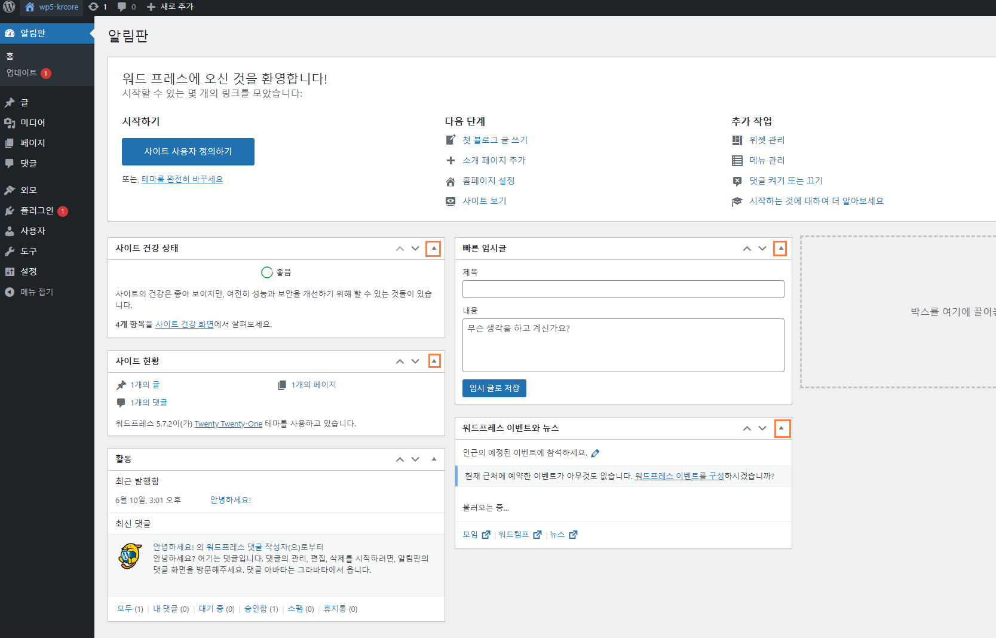
Task: Open 업데이트 submenu item
Action: coord(29,73)
